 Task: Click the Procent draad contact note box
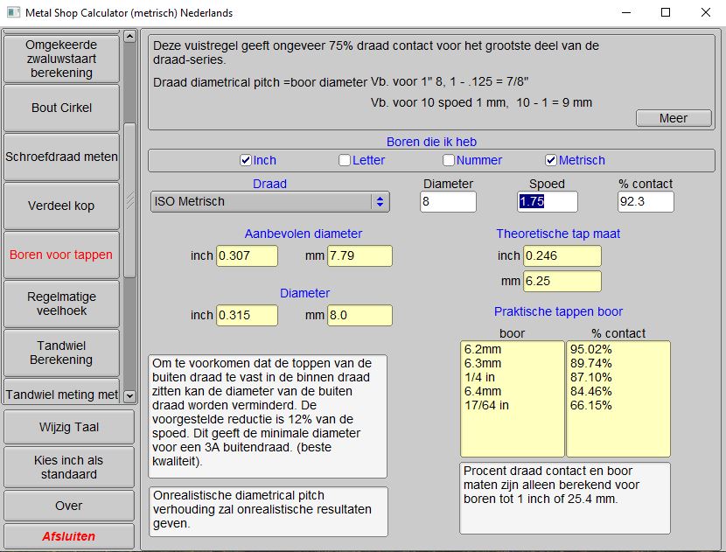pos(565,498)
